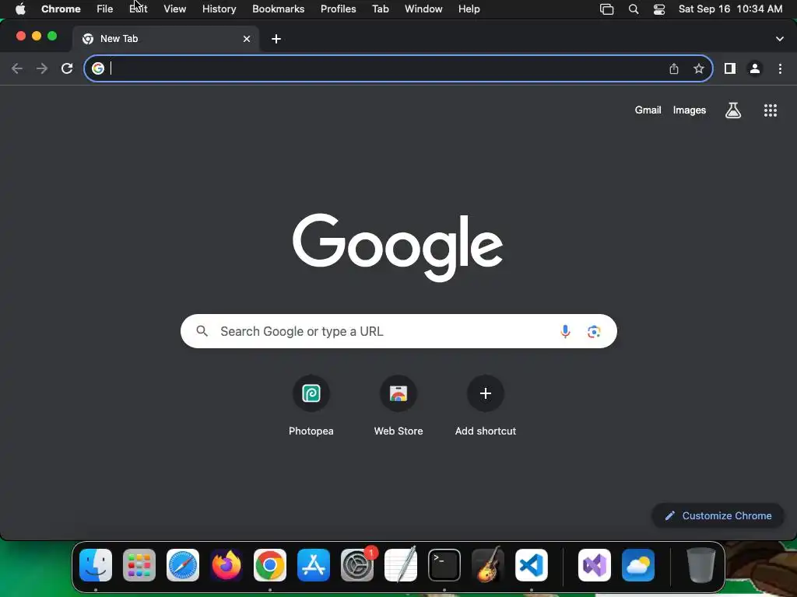797x597 pixels.
Task: Open the History menu
Action: click(219, 9)
